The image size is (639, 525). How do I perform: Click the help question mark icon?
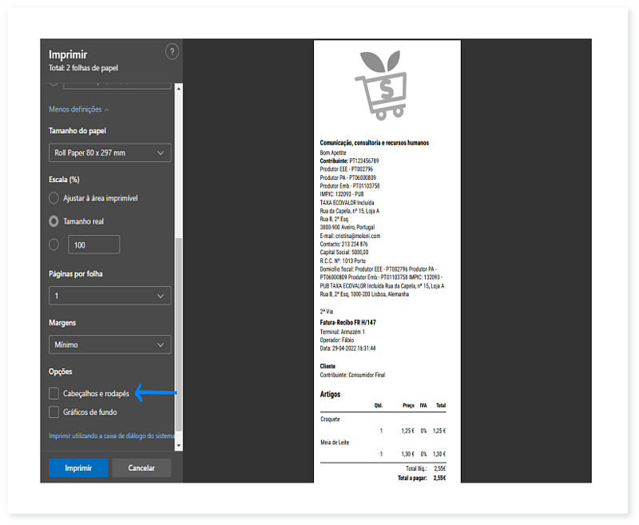click(172, 52)
